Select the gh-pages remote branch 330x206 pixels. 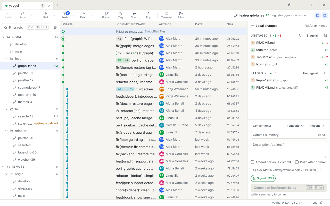[30, 188]
